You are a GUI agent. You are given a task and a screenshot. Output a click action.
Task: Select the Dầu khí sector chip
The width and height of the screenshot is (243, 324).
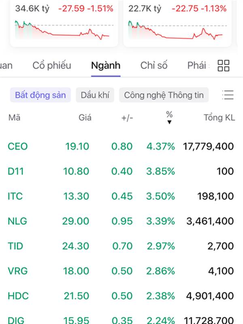[x=95, y=95]
